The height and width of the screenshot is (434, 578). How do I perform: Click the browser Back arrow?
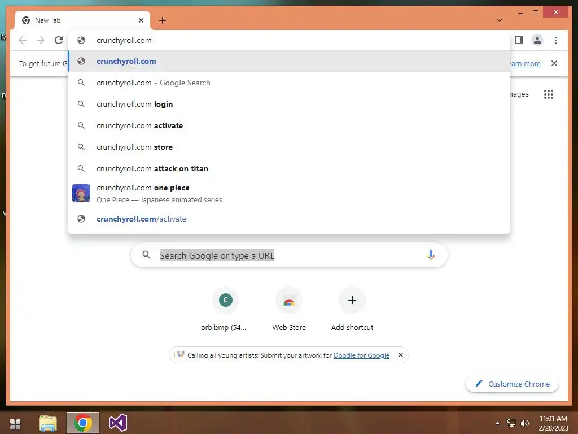tap(23, 40)
